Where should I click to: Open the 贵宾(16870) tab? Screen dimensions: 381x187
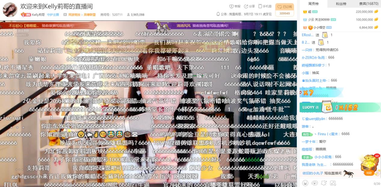point(369,4)
